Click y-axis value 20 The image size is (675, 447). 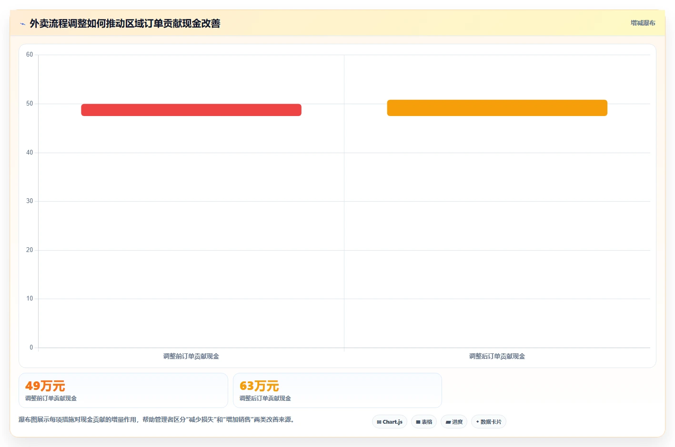tap(30, 250)
